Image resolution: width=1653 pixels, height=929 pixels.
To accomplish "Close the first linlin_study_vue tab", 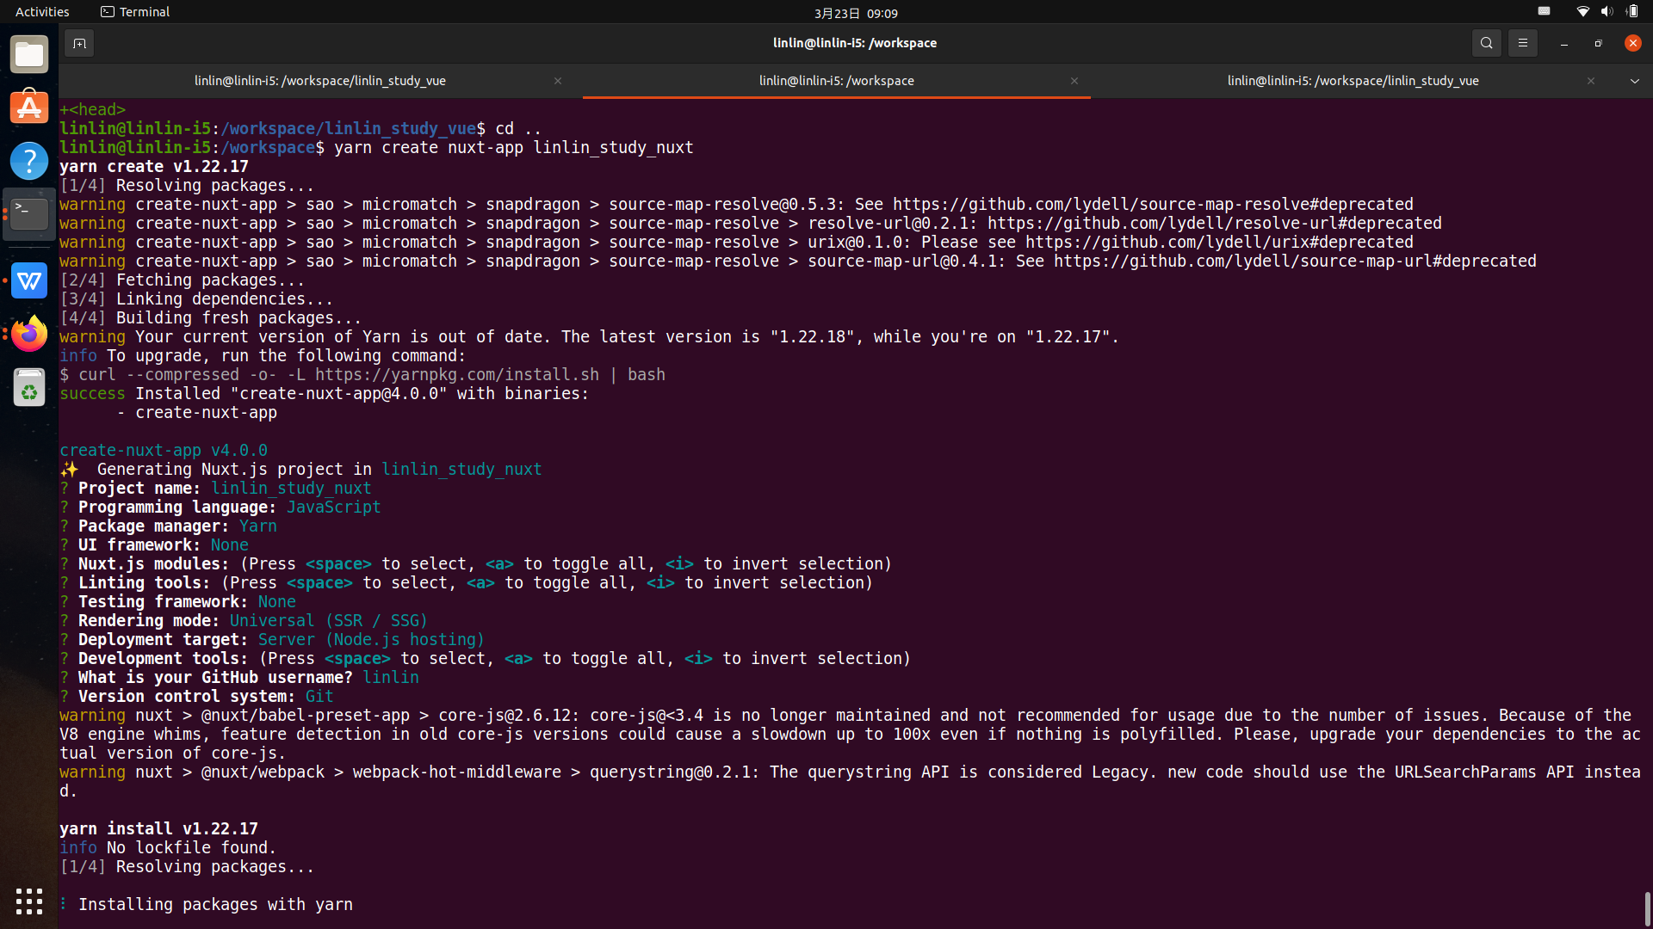I will pos(557,81).
